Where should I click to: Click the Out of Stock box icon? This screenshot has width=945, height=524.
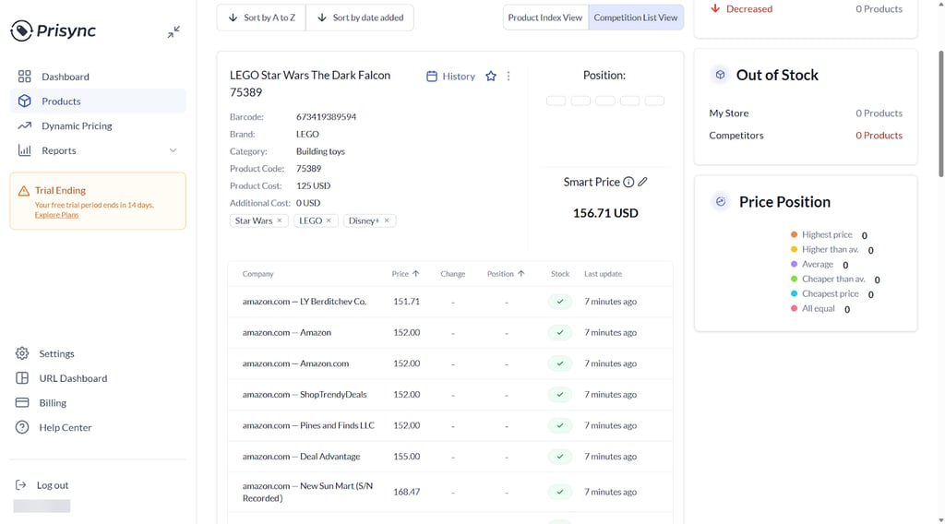720,75
